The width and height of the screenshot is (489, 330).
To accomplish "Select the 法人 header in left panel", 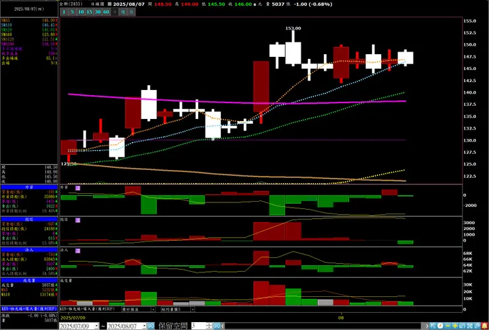I will tap(29, 250).
